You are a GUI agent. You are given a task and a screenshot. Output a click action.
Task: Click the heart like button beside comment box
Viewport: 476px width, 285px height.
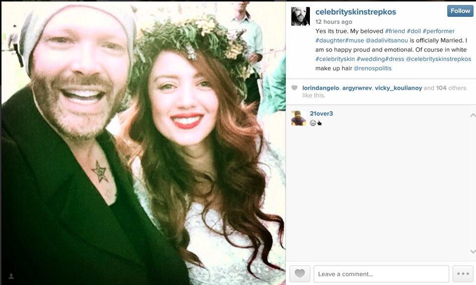(299, 274)
